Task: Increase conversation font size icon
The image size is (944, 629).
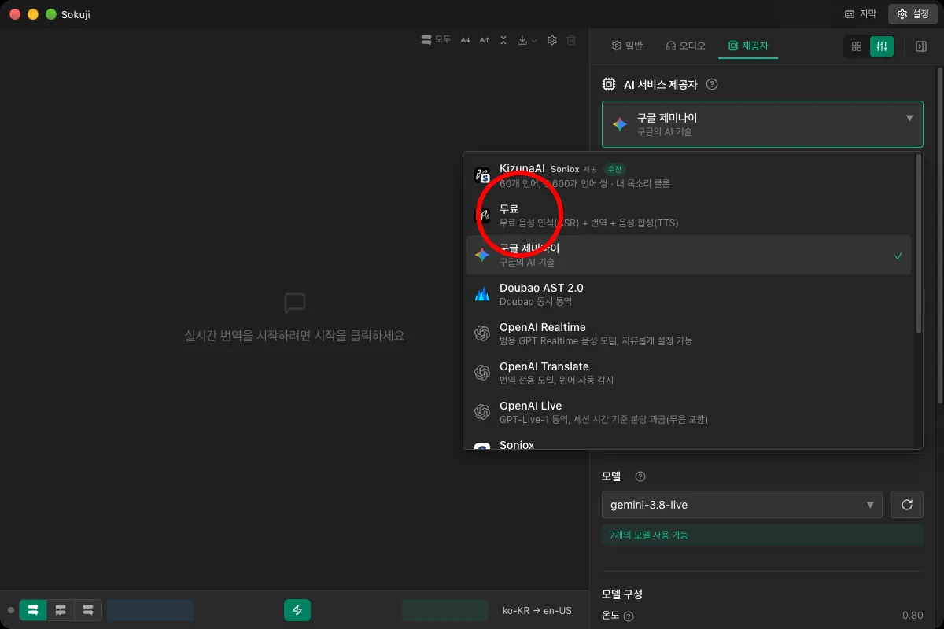Action: [485, 40]
